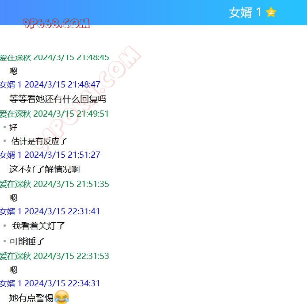Open the 9P668.COM watermark logo in header

56,23
